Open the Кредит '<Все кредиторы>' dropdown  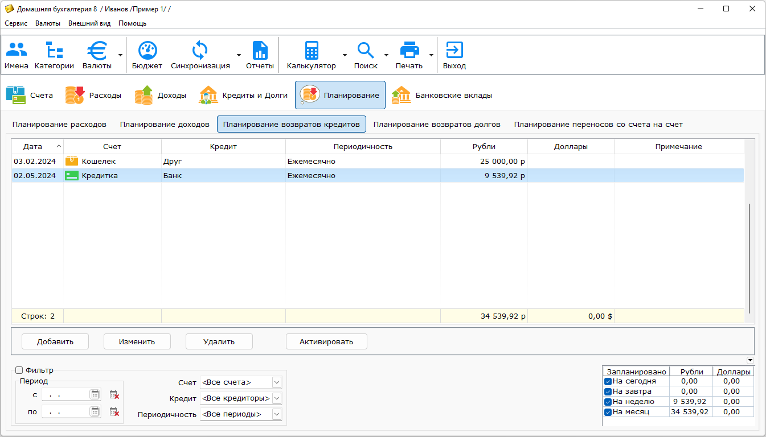[277, 398]
